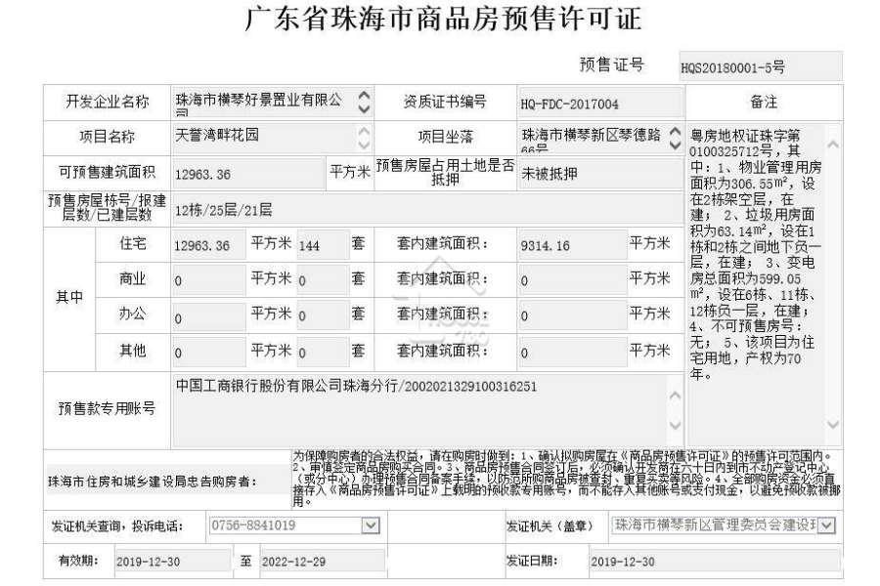Click the 项目坐落 label
Screen dimensions: 880x586
pos(446,137)
